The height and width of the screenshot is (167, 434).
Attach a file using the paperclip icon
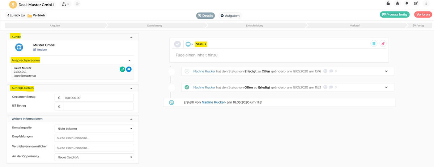point(383,44)
